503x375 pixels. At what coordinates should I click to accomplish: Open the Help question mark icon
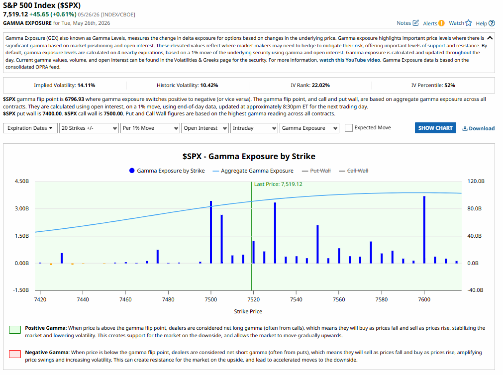(x=492, y=23)
